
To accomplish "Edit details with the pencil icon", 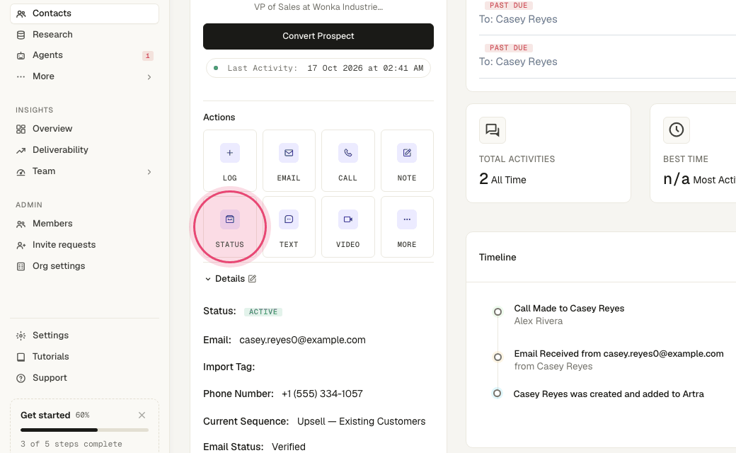I will coord(252,279).
